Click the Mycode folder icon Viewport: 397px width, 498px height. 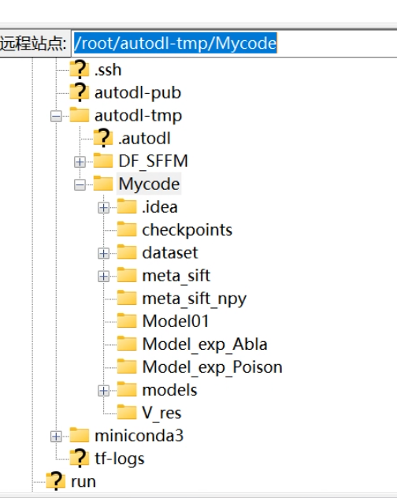103,184
